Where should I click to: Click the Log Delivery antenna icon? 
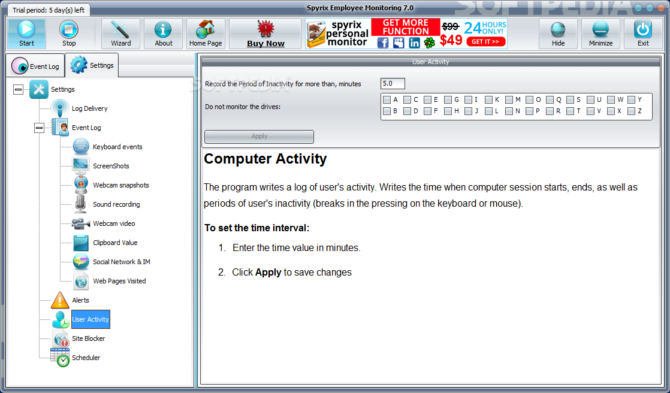60,108
